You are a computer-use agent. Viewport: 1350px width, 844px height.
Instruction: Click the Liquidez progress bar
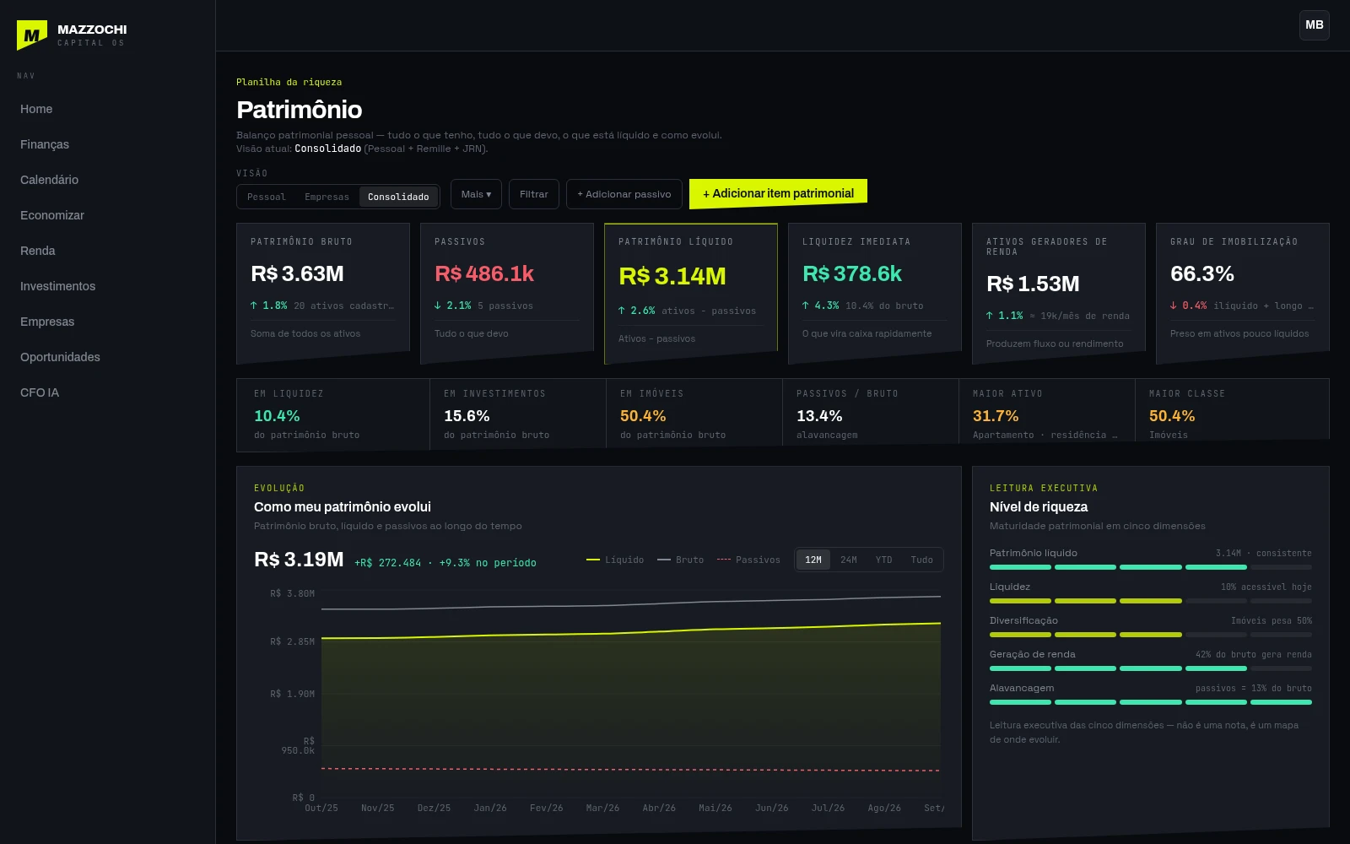click(1151, 601)
